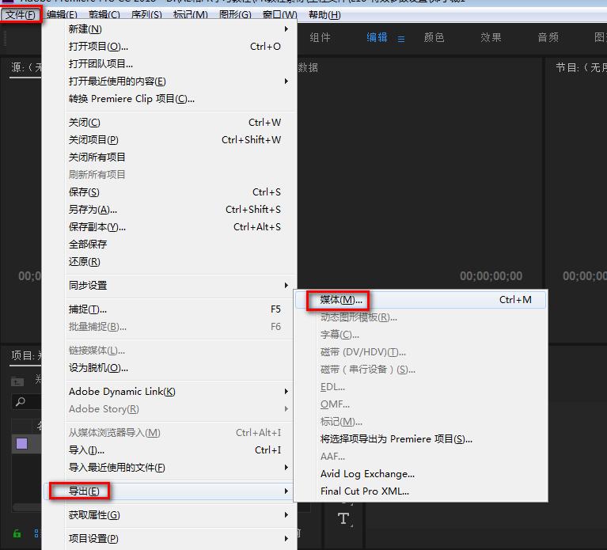Toggle the green lock icon in project panel

[17, 533]
